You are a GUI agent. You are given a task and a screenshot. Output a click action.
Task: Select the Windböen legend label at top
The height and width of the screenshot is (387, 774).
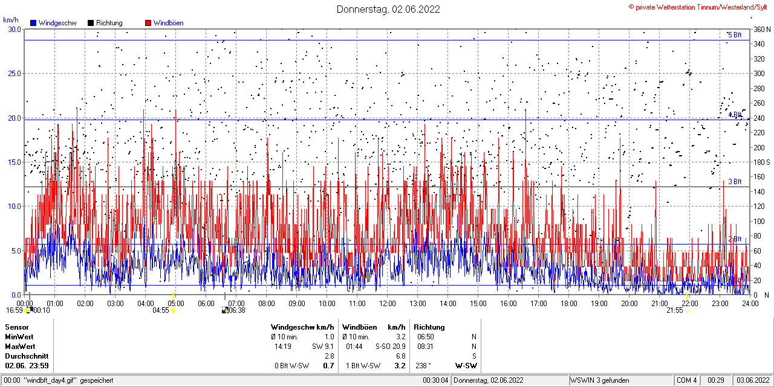click(168, 23)
